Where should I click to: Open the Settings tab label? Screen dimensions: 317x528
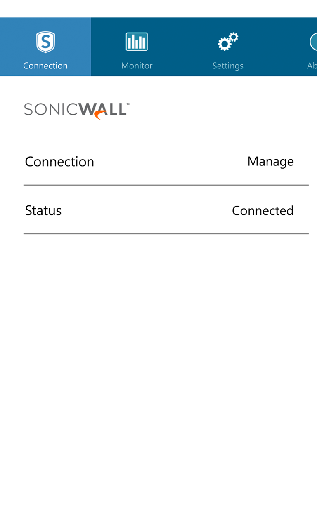tap(228, 66)
